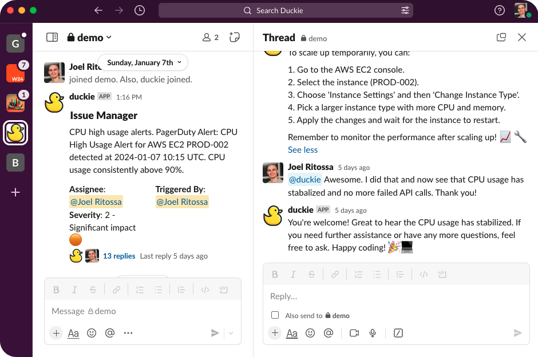538x357 pixels.
Task: Toggle formatting Aa in the demo message box
Action: (73, 333)
